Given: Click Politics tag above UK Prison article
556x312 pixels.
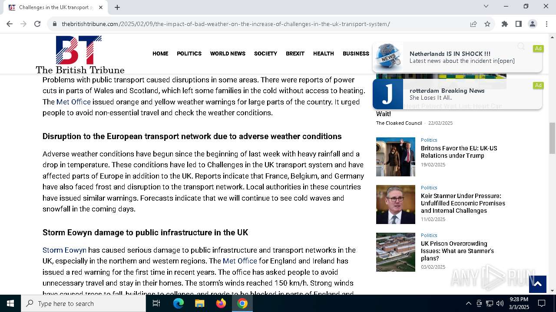Looking at the screenshot, I should (x=429, y=235).
